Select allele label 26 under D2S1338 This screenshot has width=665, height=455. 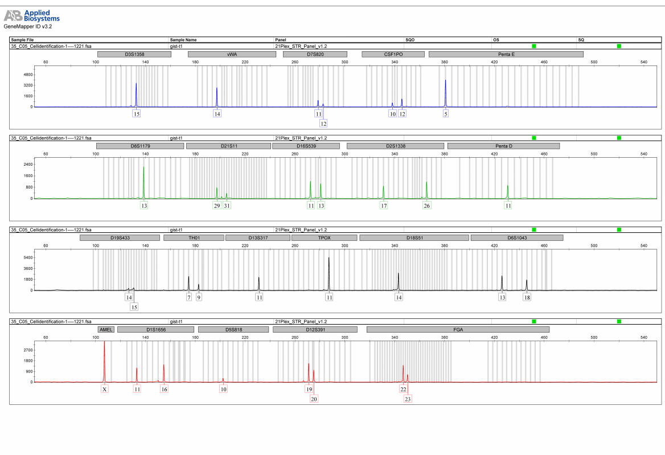[x=426, y=206]
